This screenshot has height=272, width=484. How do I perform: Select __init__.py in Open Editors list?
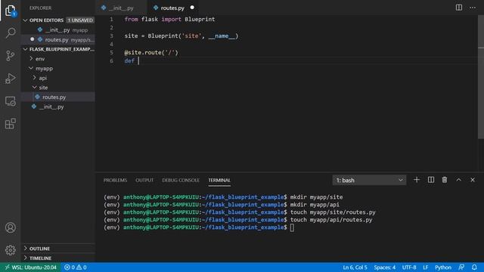57,30
